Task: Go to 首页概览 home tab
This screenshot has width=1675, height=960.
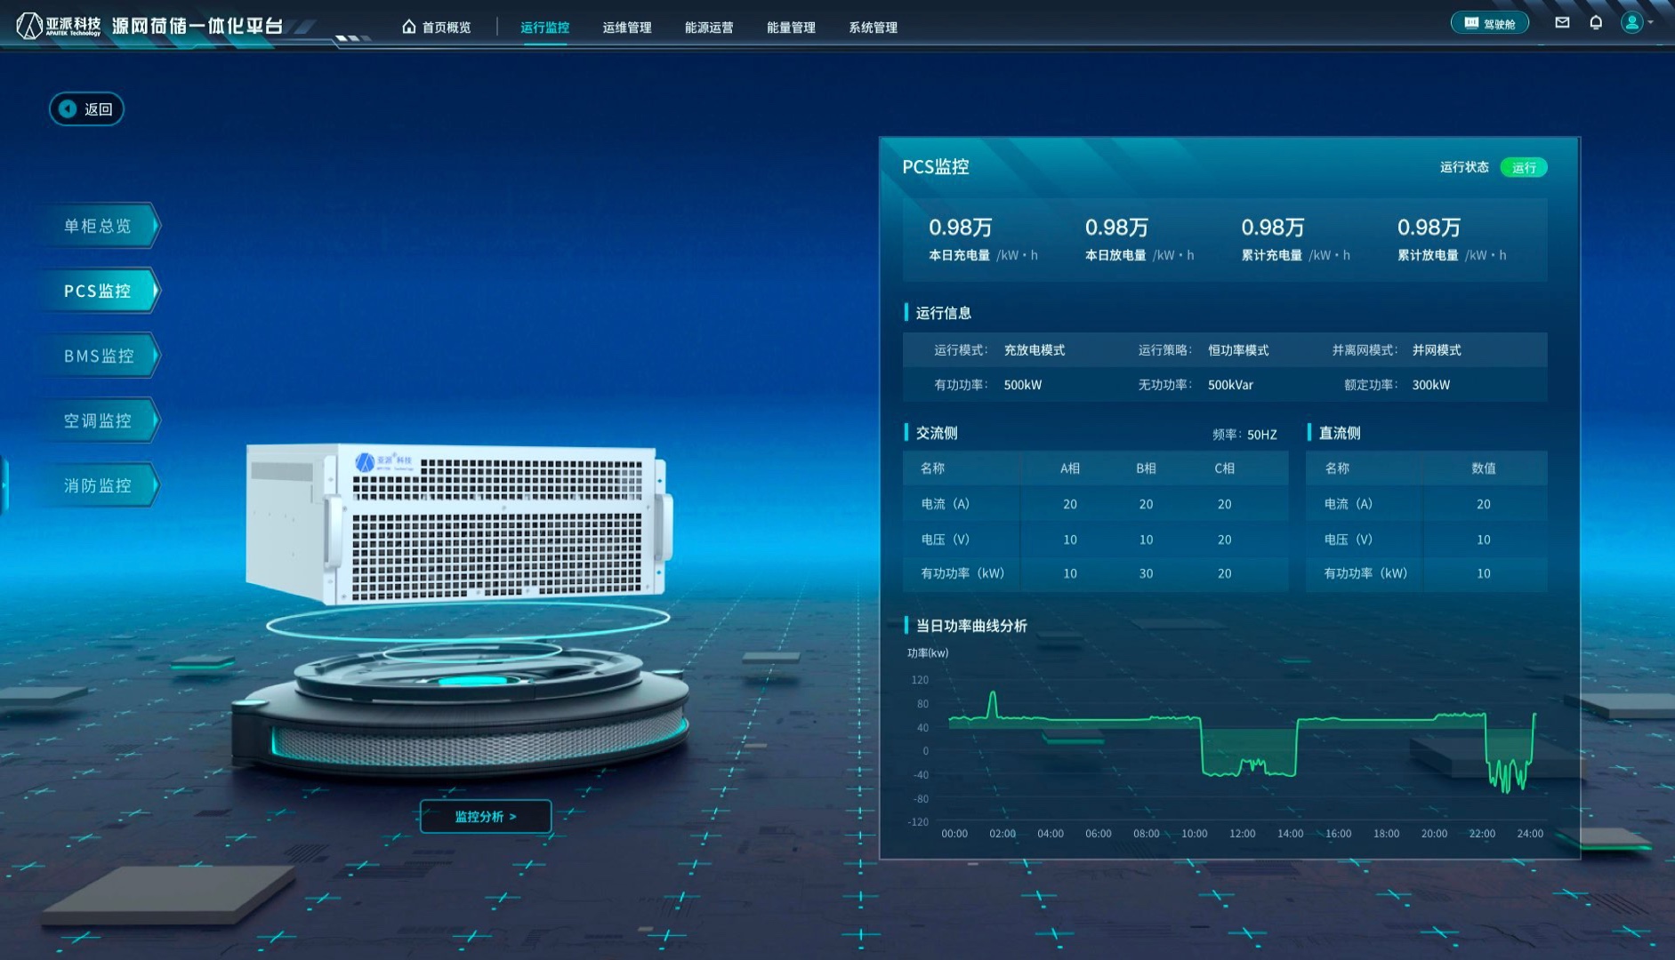Action: tap(437, 28)
